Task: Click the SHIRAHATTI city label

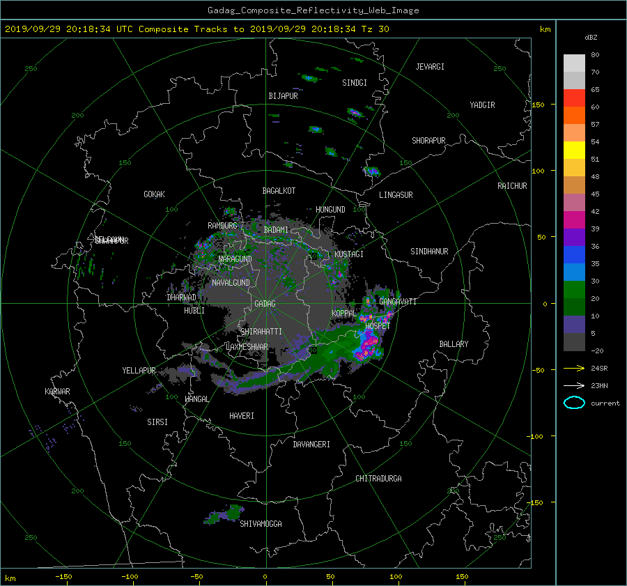Action: [x=261, y=332]
